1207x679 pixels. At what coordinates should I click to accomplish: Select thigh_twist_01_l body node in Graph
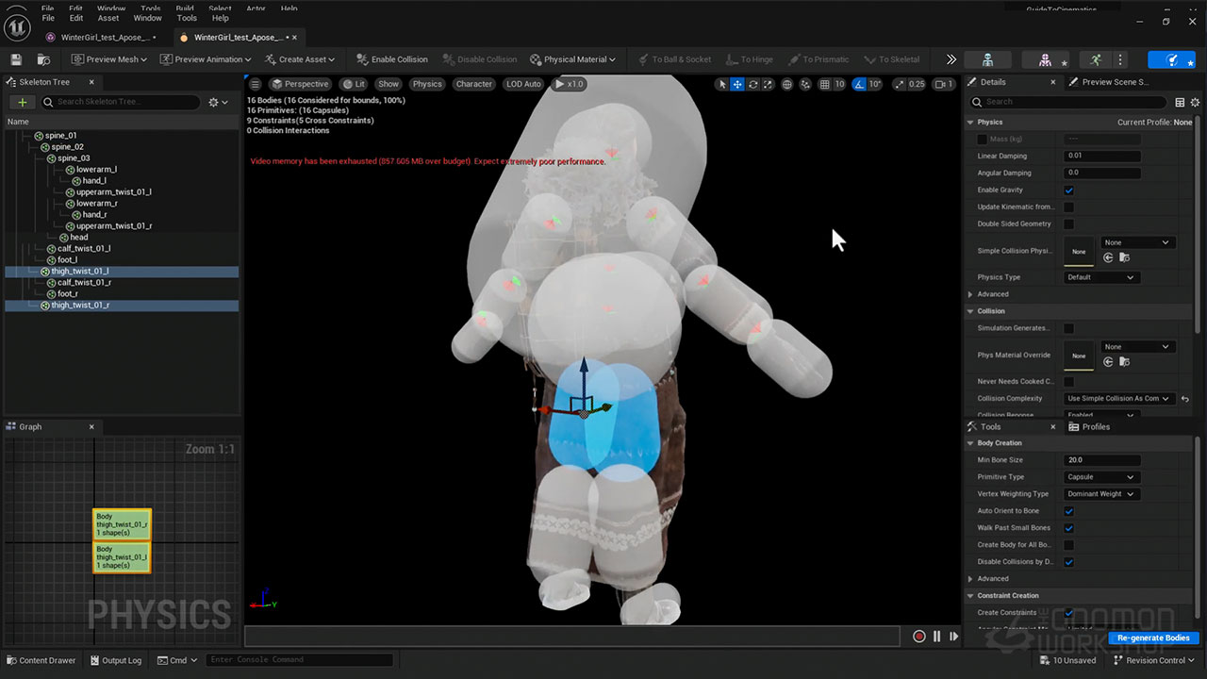coord(122,557)
